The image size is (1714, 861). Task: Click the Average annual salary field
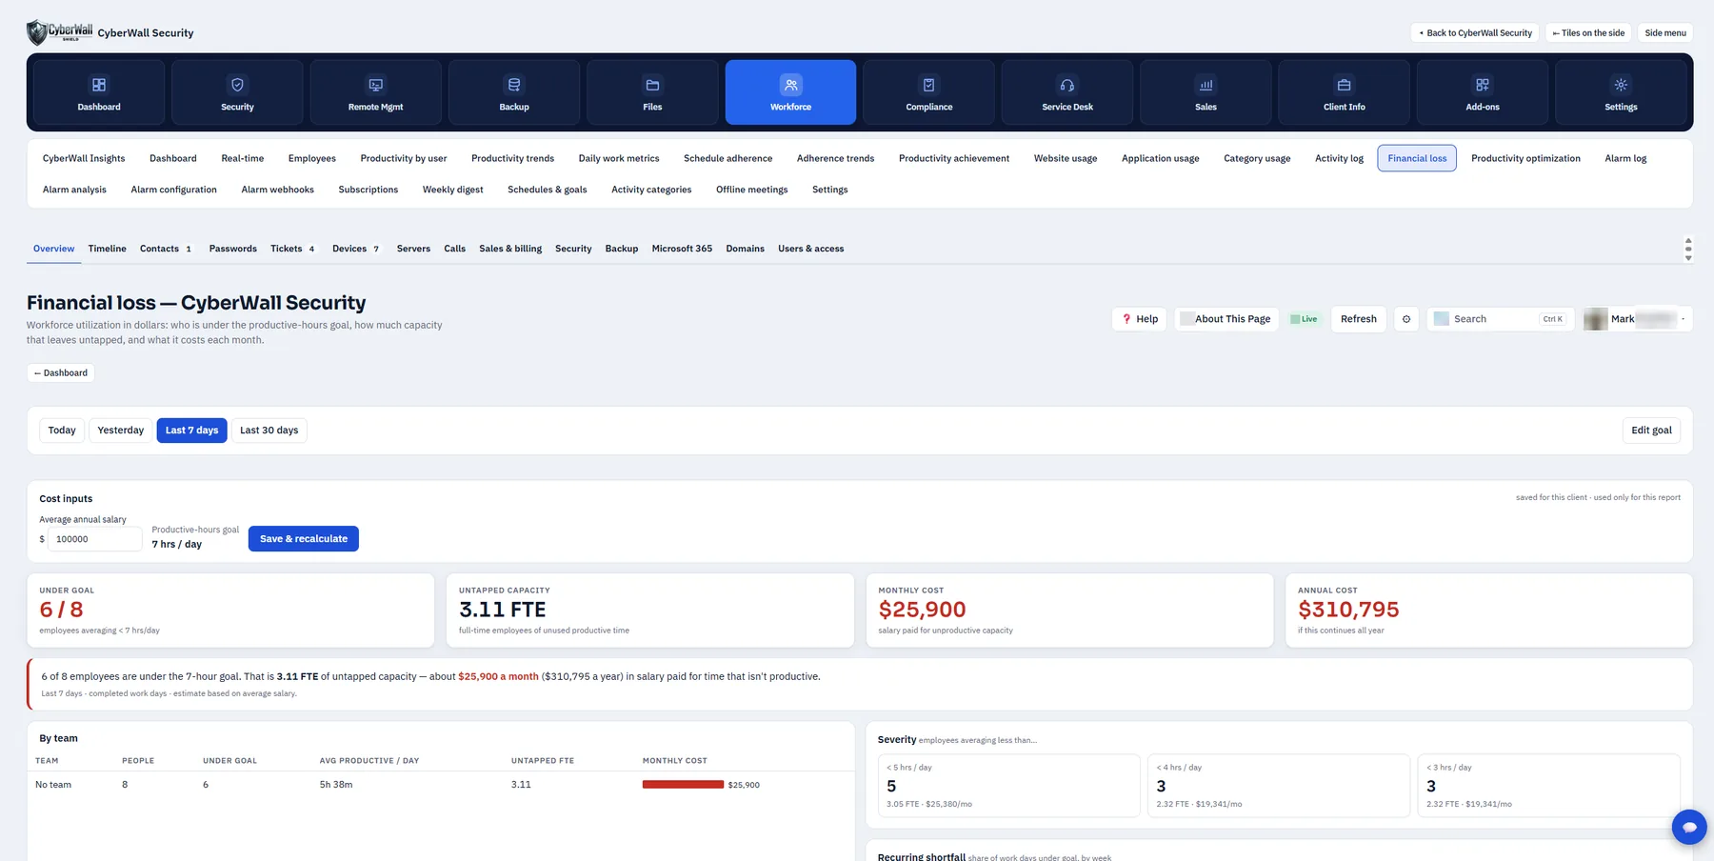(x=94, y=539)
